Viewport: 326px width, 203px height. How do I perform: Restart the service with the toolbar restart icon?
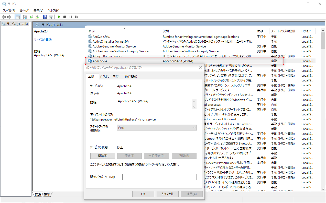click(x=77, y=17)
